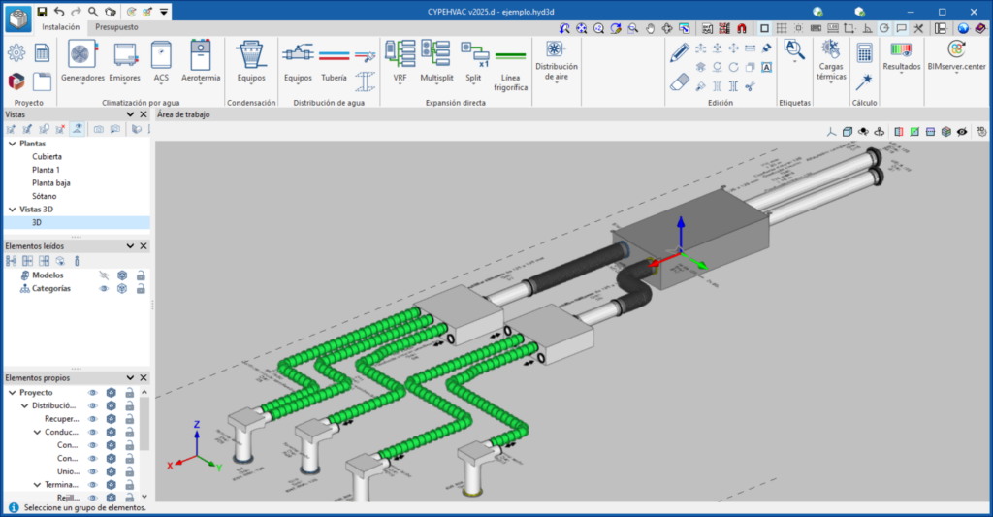Toggle the lock on Categorías row
This screenshot has width=993, height=517.
[x=141, y=289]
